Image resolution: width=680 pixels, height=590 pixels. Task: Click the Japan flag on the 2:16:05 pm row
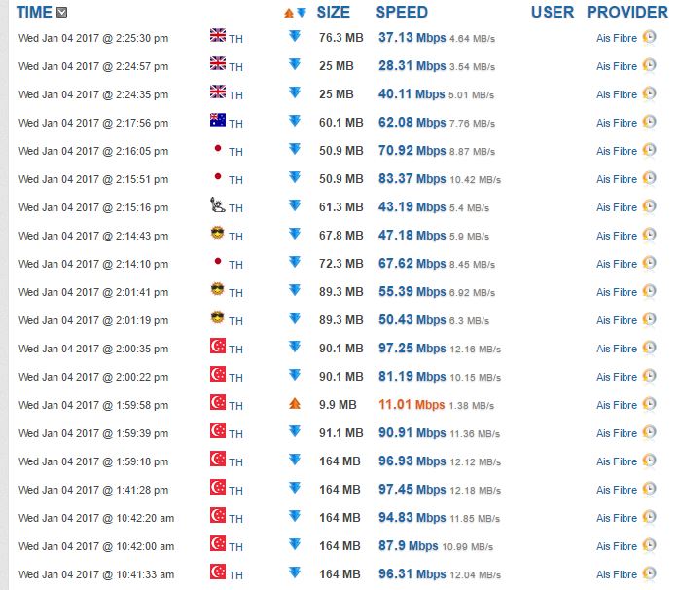point(218,149)
